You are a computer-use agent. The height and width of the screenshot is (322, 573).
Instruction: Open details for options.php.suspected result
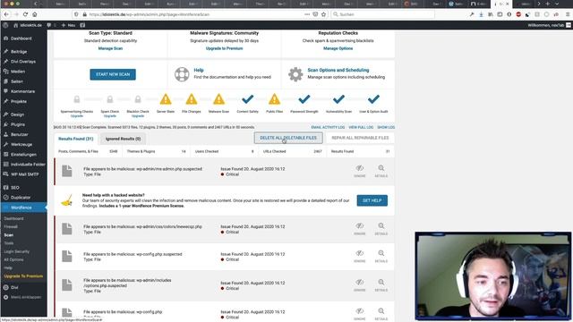[381, 284]
